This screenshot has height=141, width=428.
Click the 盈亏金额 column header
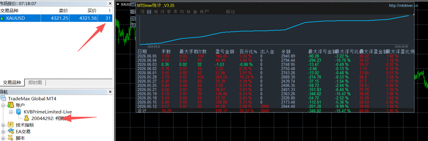(225, 51)
